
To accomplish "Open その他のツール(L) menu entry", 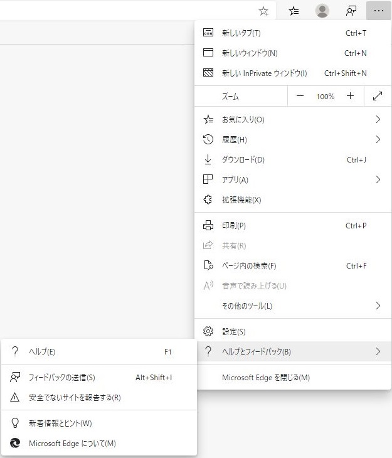I will 293,306.
